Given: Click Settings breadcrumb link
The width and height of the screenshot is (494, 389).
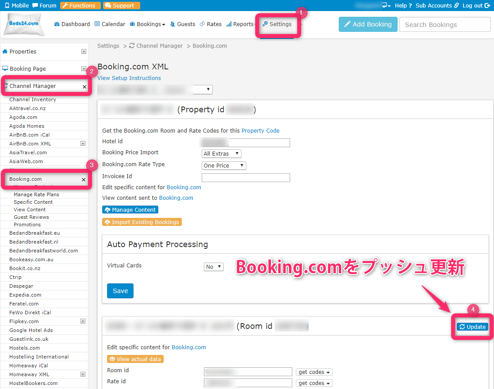Looking at the screenshot, I should click(x=108, y=46).
